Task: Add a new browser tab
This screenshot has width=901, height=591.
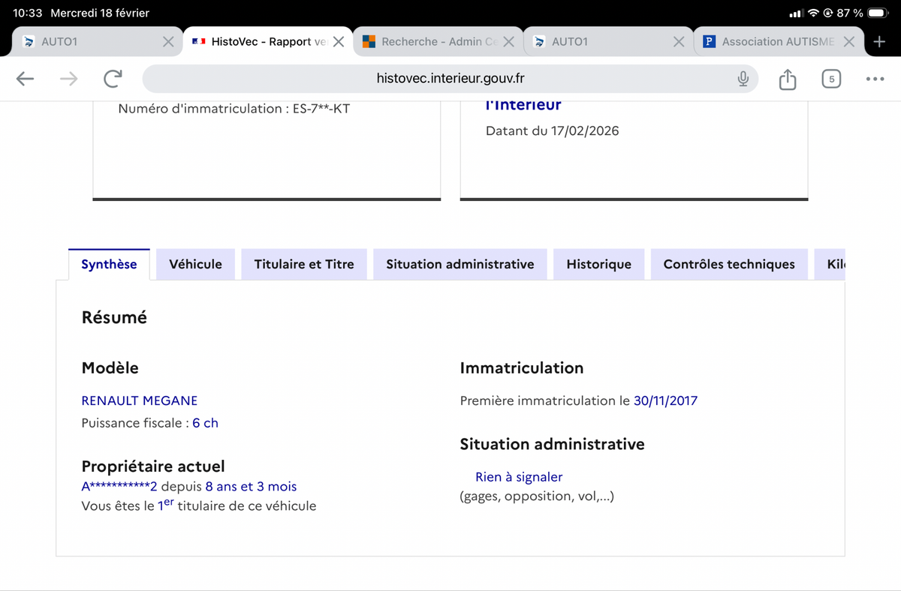Action: coord(879,42)
